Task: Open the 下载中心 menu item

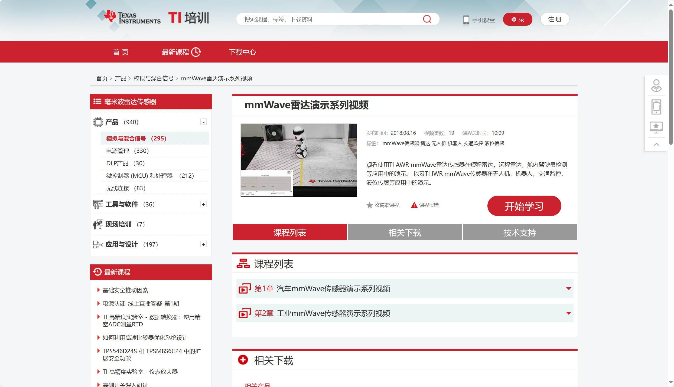Action: pos(242,52)
